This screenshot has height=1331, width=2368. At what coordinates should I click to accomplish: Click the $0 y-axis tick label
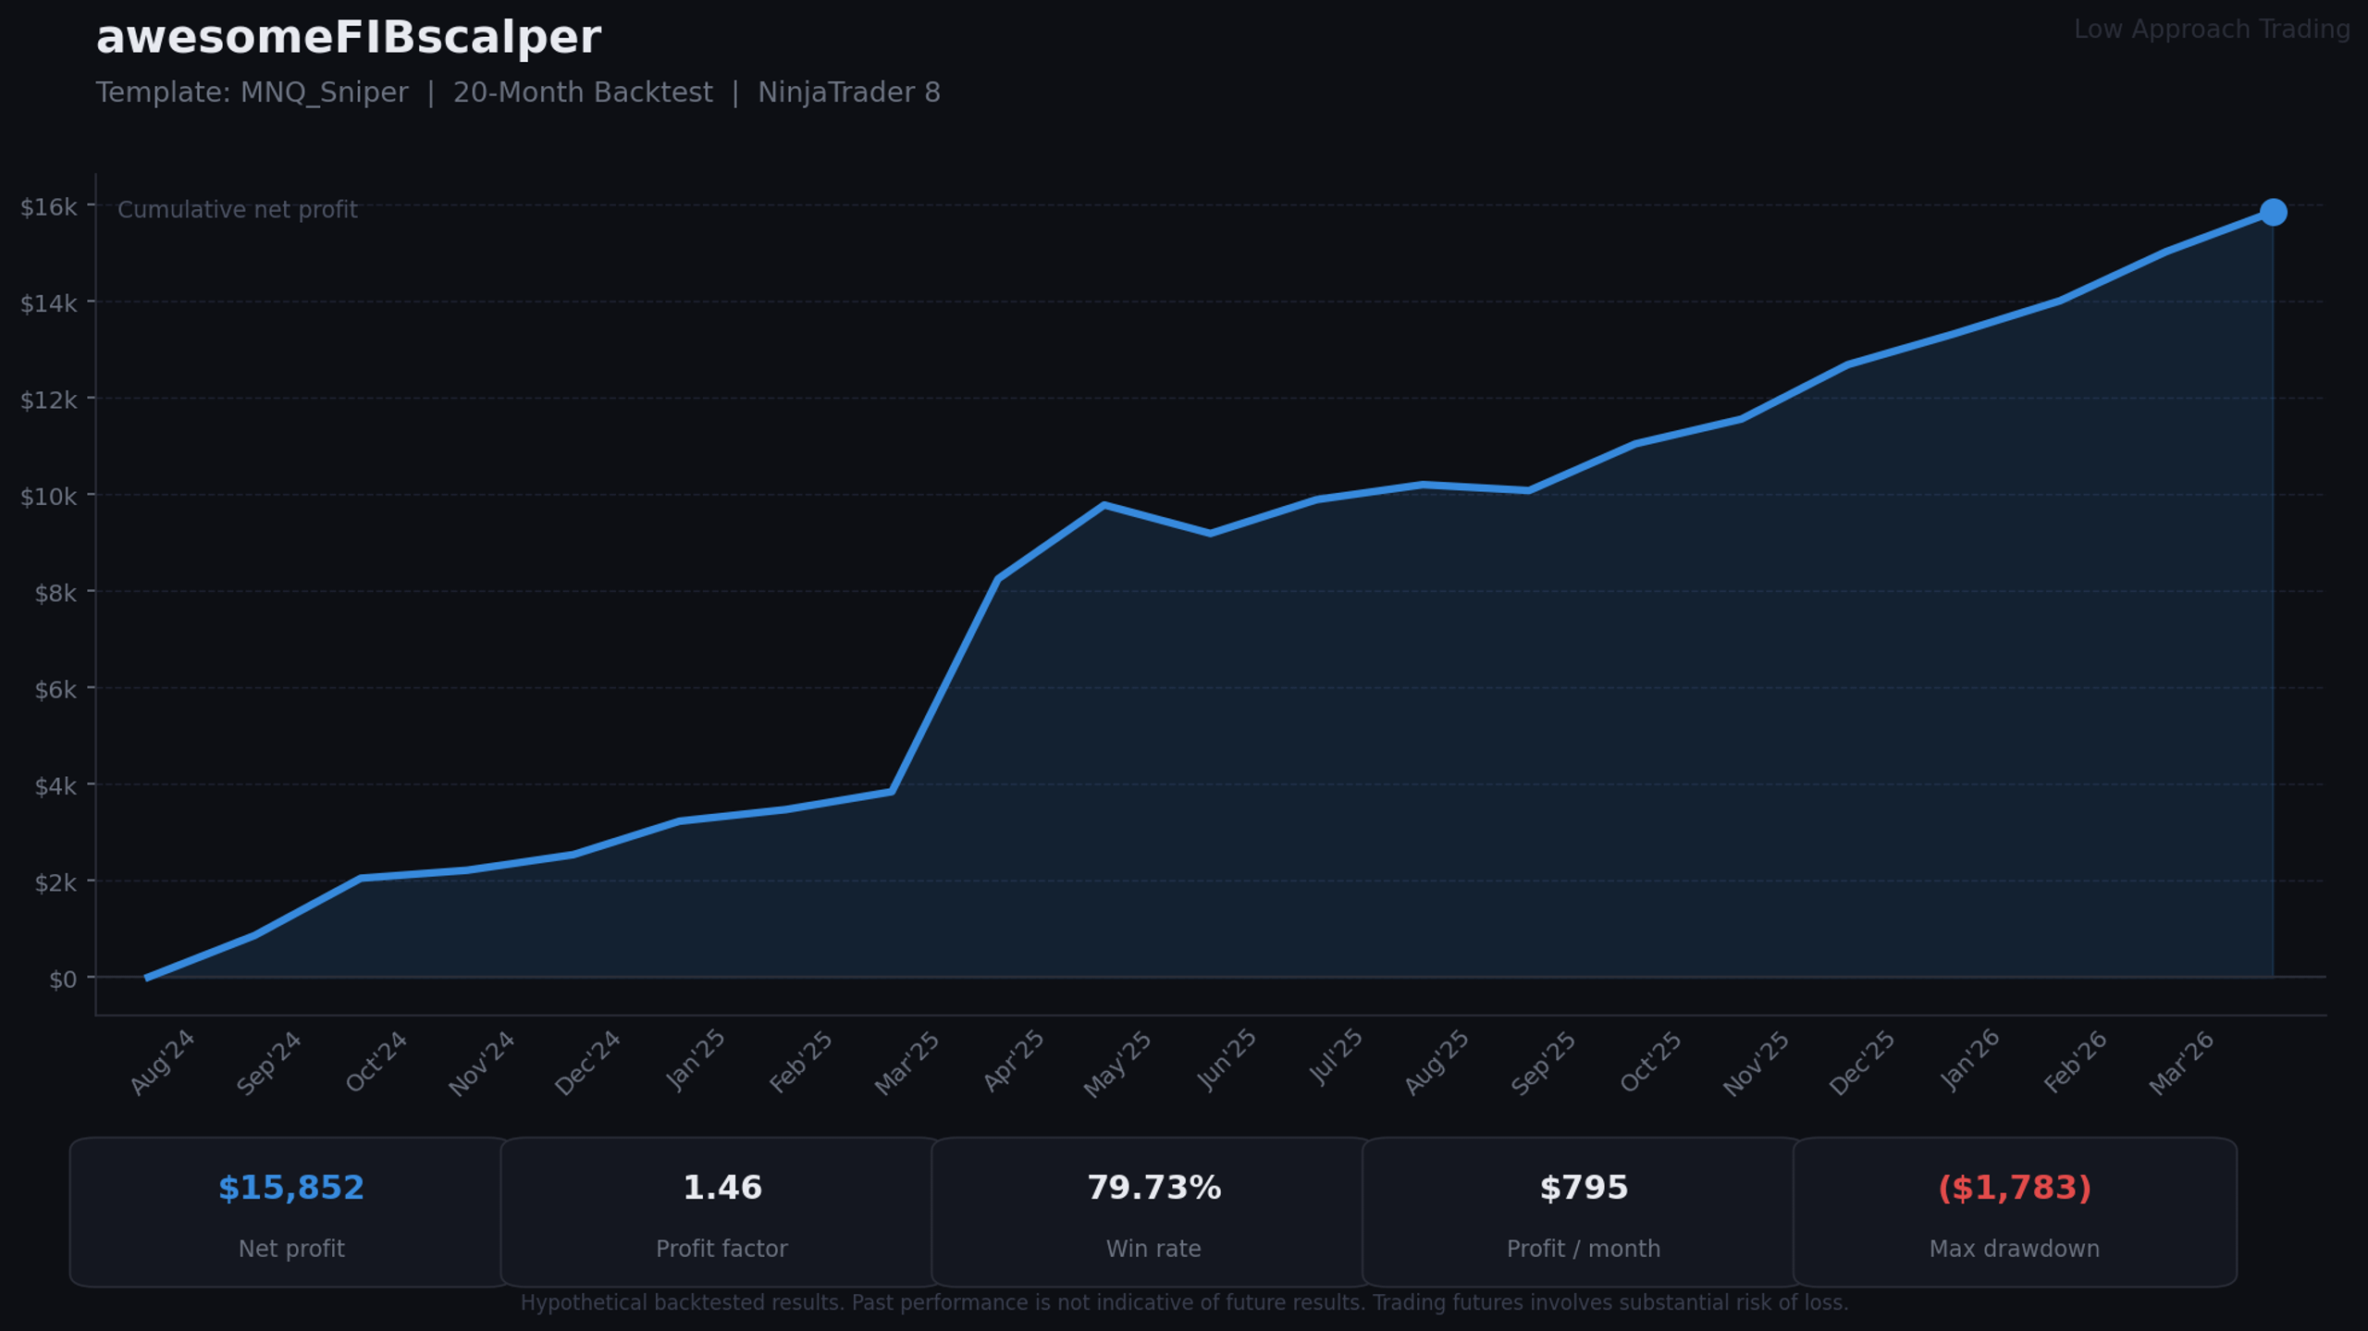(63, 980)
